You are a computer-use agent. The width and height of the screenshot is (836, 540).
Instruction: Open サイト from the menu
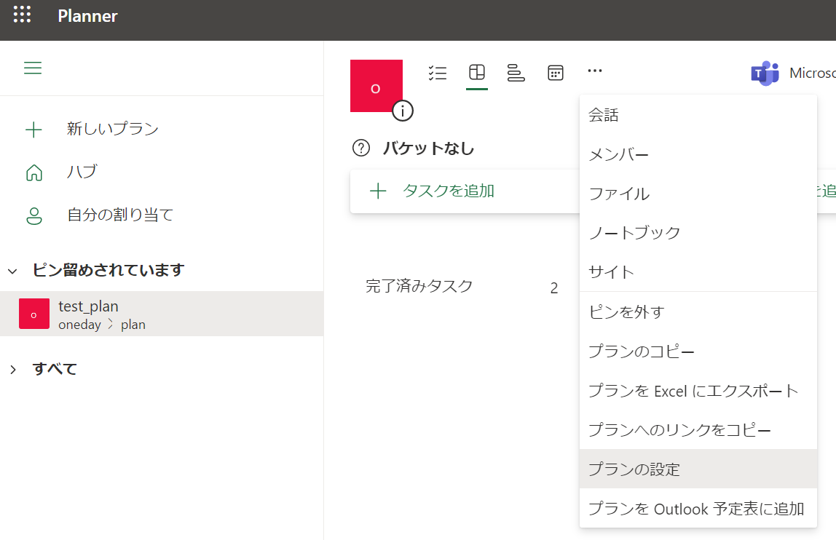pos(698,272)
